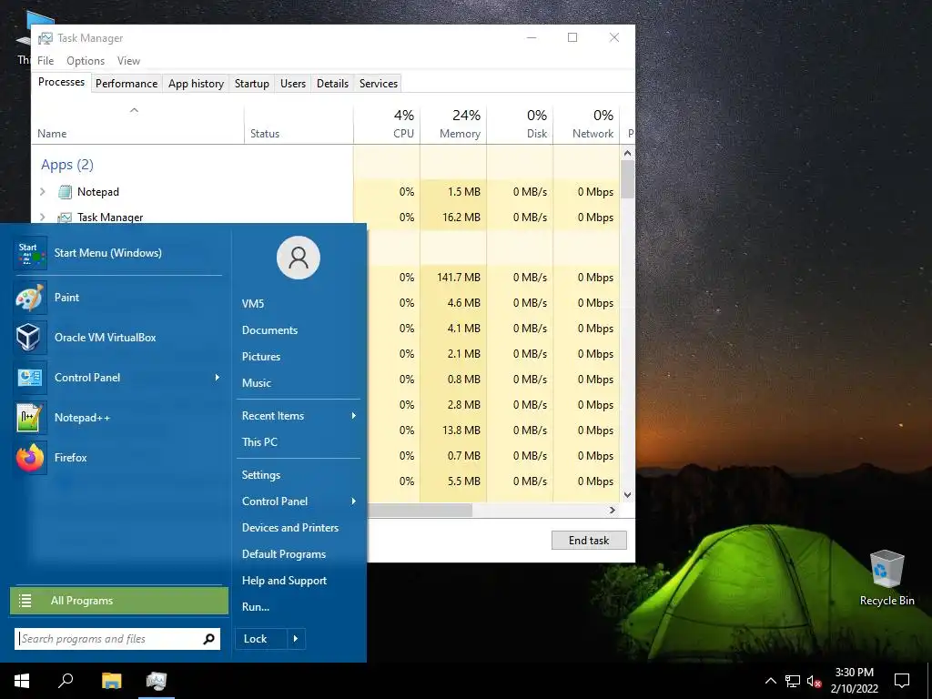Open File Explorer from the taskbar
The image size is (932, 699).
pyautogui.click(x=111, y=681)
